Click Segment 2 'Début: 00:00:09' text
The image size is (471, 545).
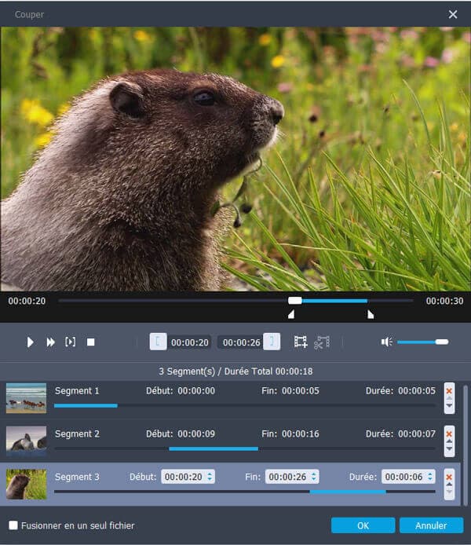pos(181,433)
